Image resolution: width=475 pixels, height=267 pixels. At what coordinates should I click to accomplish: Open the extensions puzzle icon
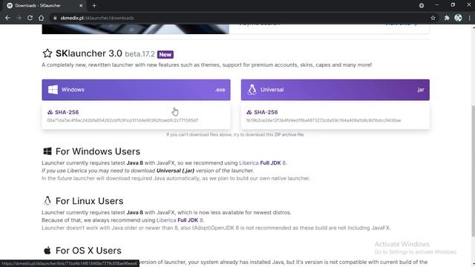[x=447, y=18]
